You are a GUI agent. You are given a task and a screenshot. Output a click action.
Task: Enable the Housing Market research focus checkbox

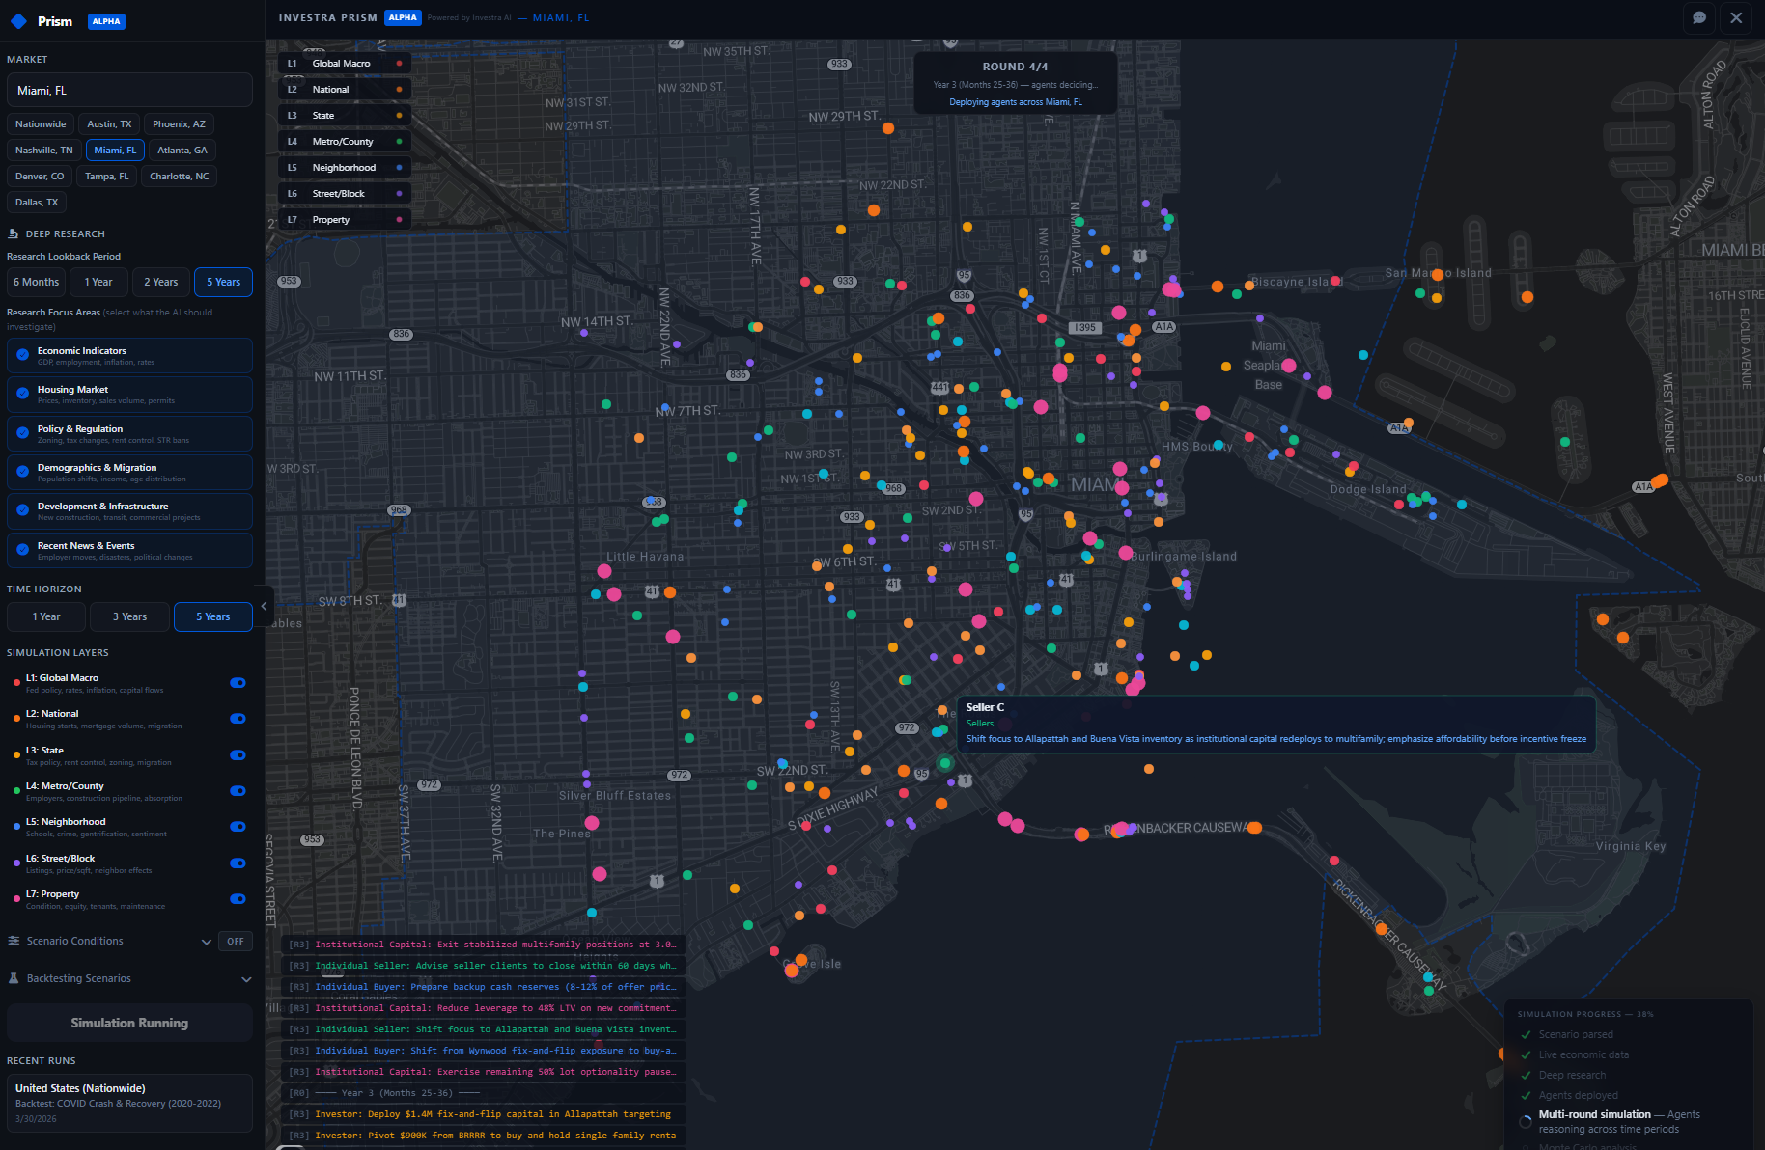coord(21,394)
